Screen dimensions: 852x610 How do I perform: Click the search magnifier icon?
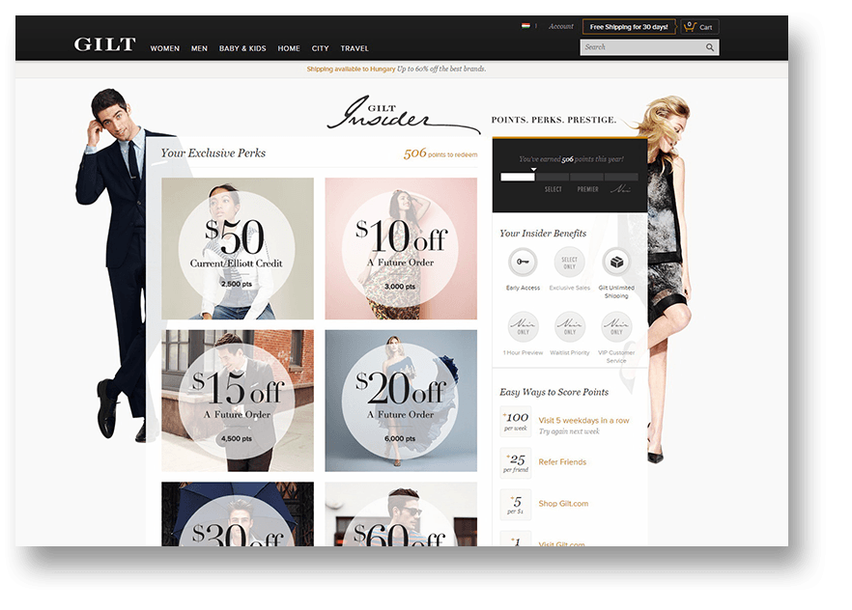tap(710, 47)
